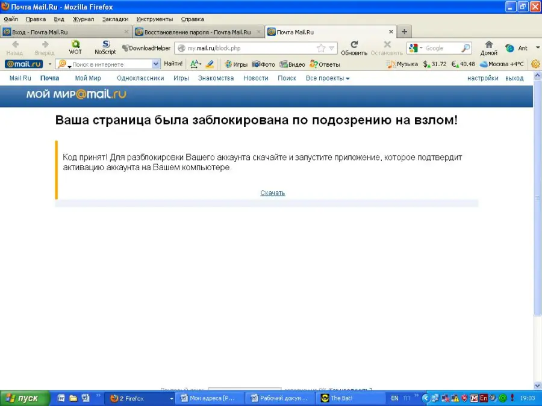This screenshot has height=406, width=542.
Task: Click the page vertical scrollbar
Action: point(538,230)
